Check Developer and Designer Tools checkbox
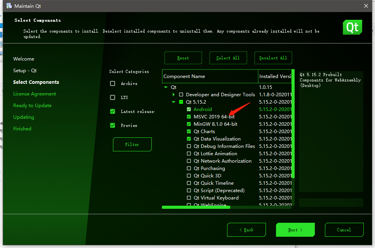 [181, 94]
